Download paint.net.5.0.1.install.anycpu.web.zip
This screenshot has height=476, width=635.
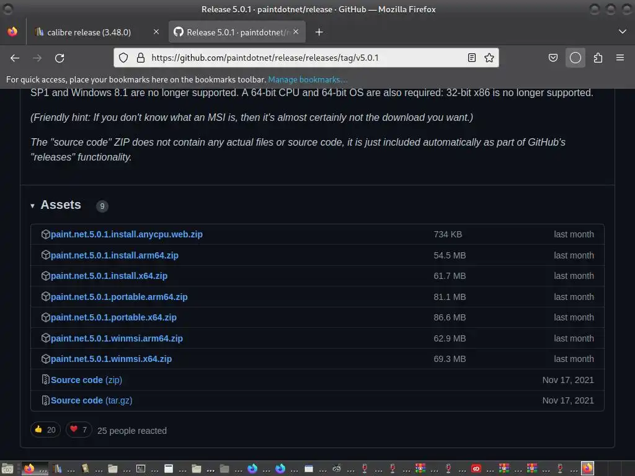pyautogui.click(x=127, y=234)
